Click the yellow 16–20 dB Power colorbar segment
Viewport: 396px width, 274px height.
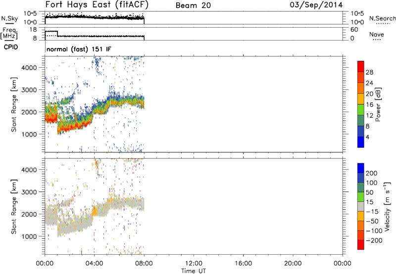click(x=361, y=98)
